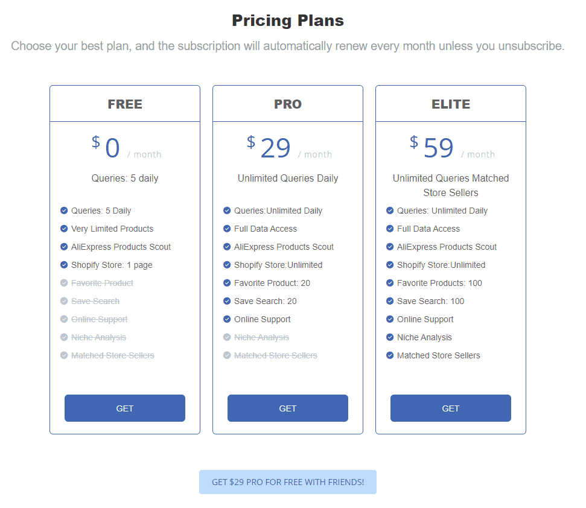Select the disabled check next to Niche Analysis under PRO

tap(226, 337)
